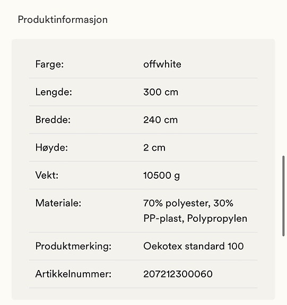This screenshot has height=305, width=287.
Task: Select the Høyde label
Action: pyautogui.click(x=51, y=147)
